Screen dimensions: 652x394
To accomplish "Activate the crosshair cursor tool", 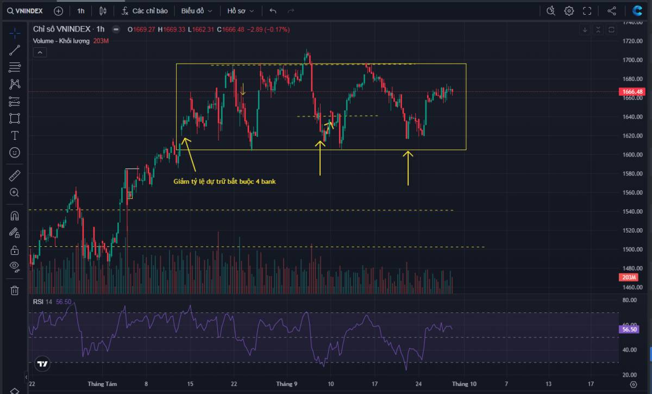I will pos(15,33).
